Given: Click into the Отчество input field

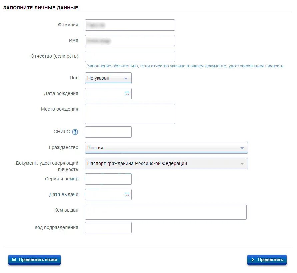Looking at the screenshot, I should pyautogui.click(x=130, y=56).
